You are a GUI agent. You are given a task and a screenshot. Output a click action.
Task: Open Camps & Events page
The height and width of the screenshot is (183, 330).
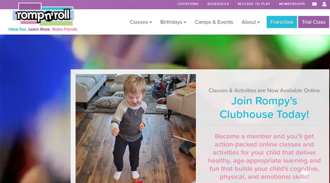click(214, 22)
